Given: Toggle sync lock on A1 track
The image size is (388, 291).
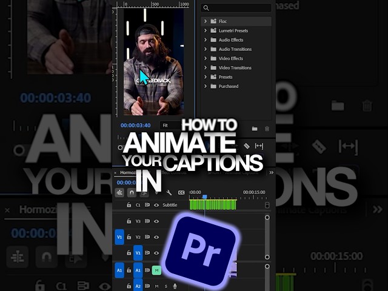Looking at the screenshot, I should pyautogui.click(x=147, y=270).
